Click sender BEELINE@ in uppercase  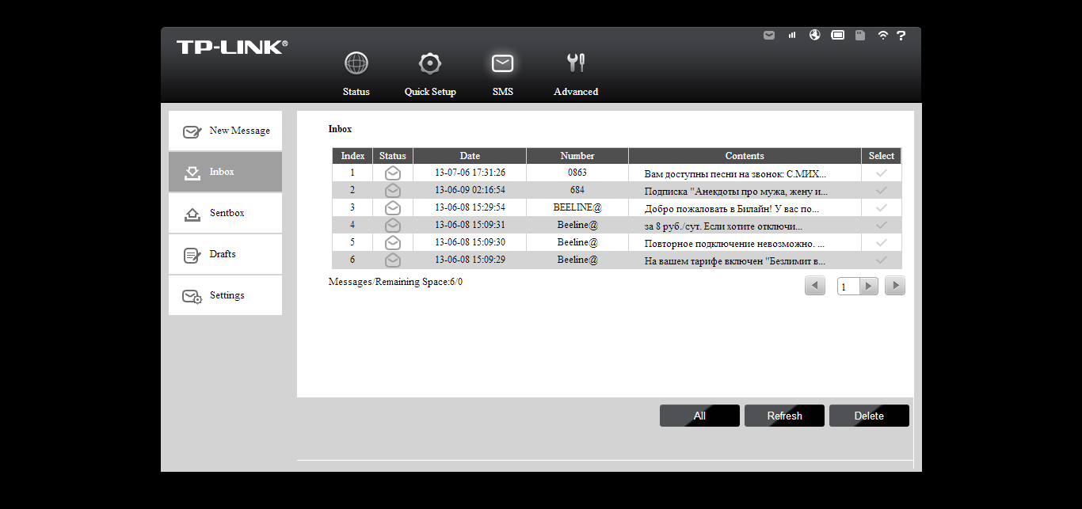(x=577, y=207)
